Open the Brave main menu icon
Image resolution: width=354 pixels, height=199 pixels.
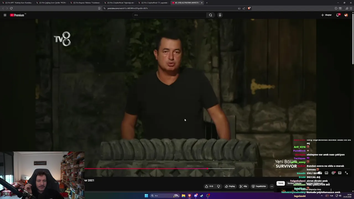tap(351, 8)
